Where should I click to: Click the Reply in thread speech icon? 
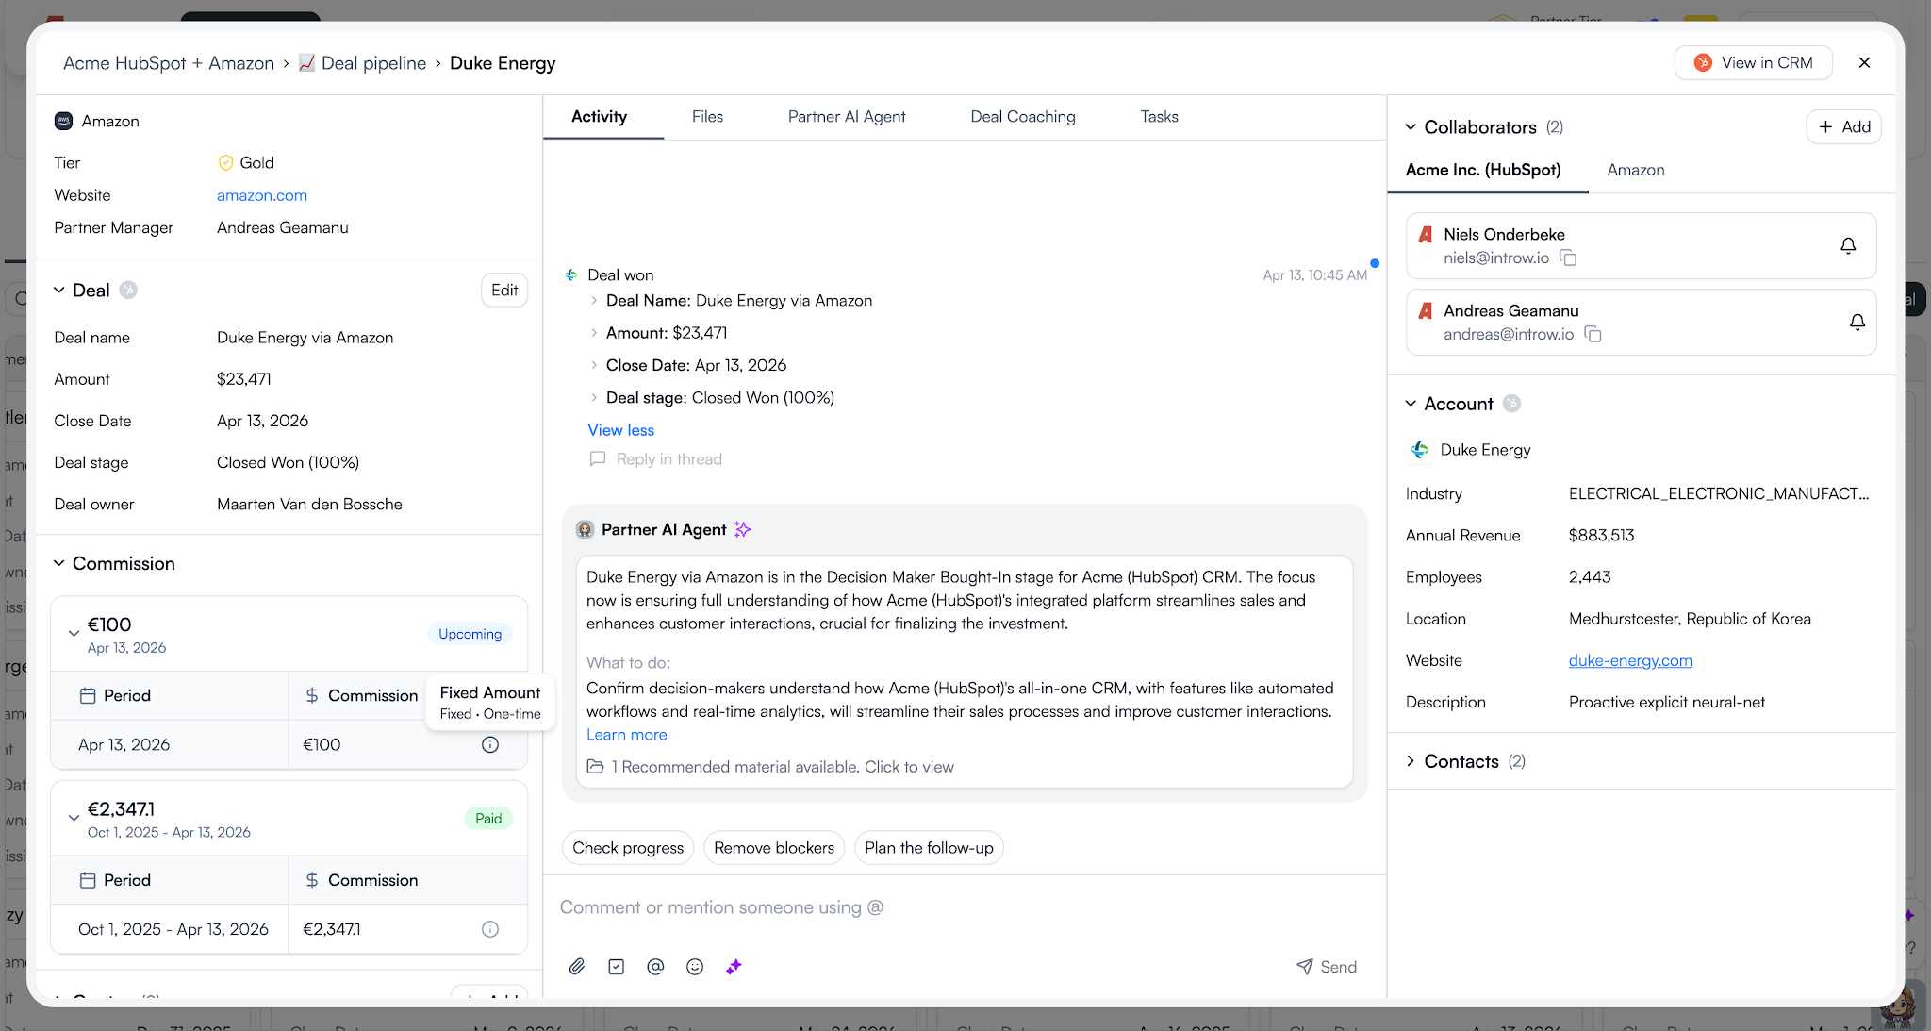[598, 459]
